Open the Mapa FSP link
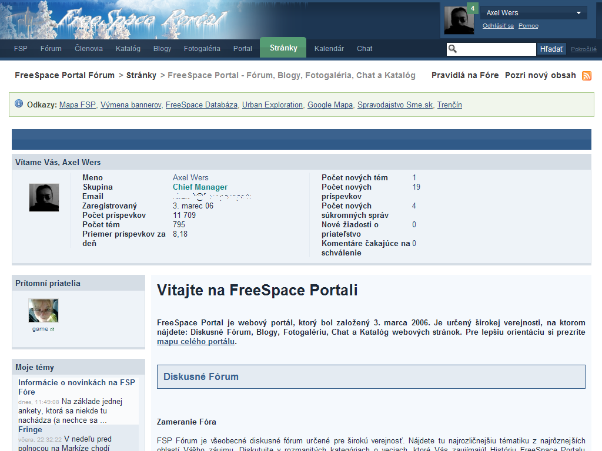Screen dimensions: 602x451 click(78, 105)
